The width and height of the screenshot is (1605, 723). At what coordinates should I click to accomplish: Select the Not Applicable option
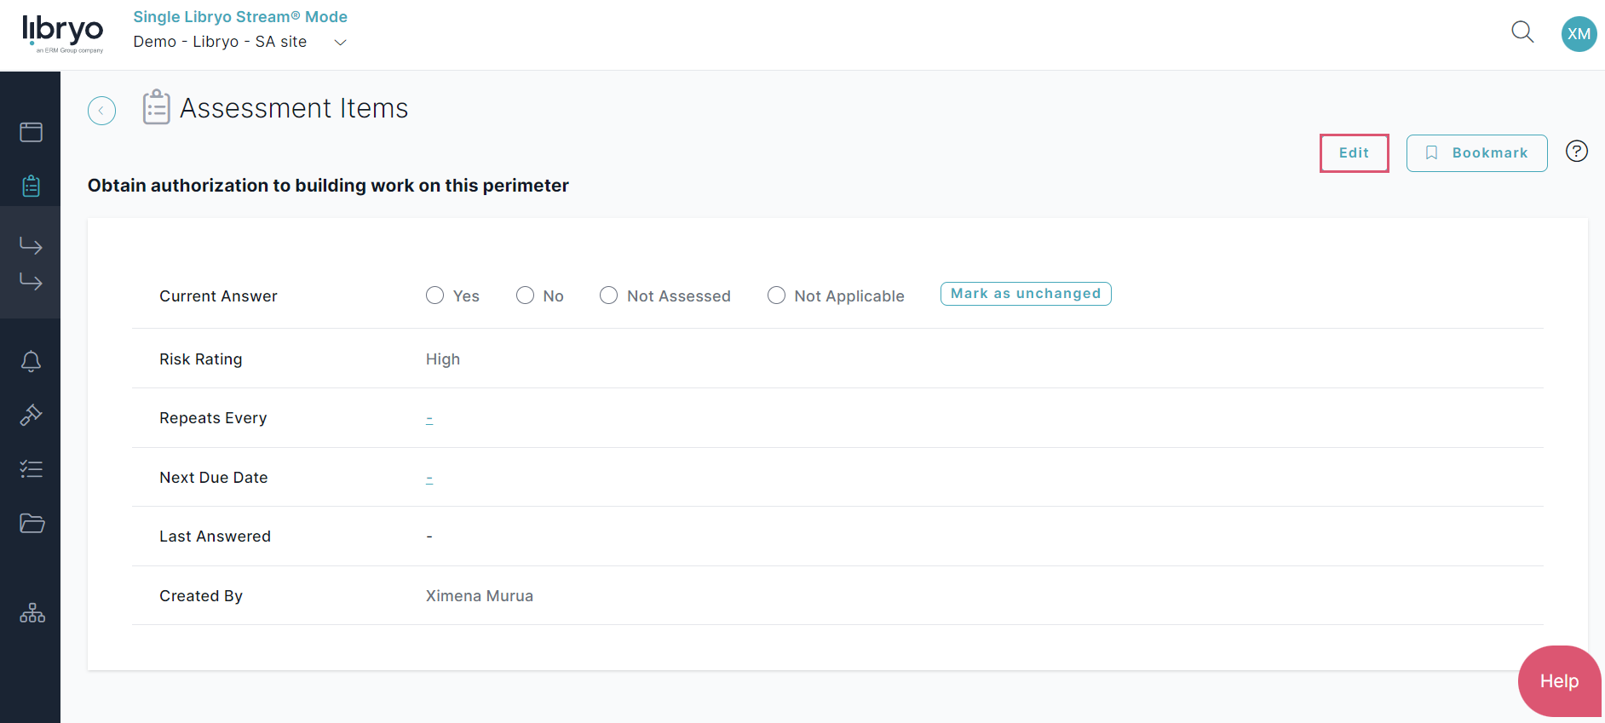pyautogui.click(x=776, y=296)
